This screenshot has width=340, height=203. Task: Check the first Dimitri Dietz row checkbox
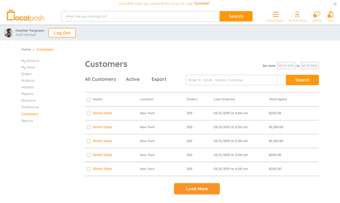point(89,113)
